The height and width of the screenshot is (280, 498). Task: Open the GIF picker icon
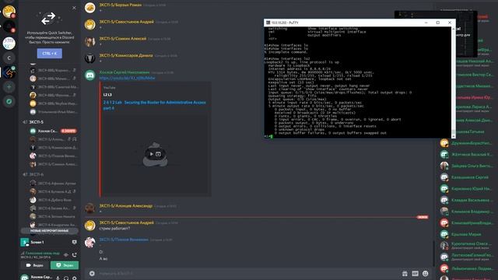pyautogui.click(x=415, y=273)
